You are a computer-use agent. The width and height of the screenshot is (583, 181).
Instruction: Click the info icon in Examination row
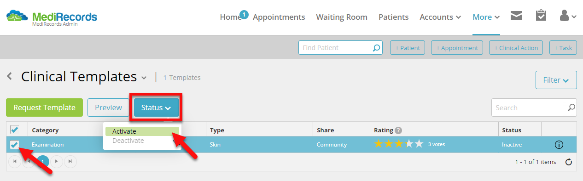point(559,145)
